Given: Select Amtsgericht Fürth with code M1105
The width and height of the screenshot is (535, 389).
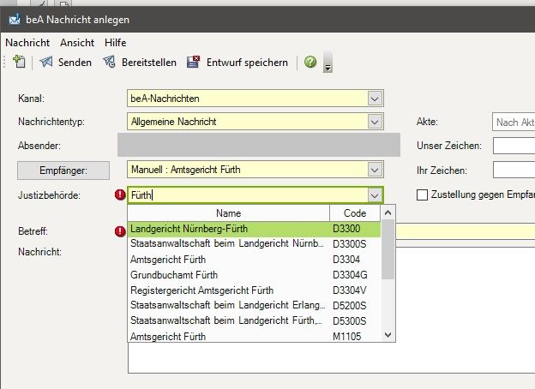Looking at the screenshot, I should (254, 336).
